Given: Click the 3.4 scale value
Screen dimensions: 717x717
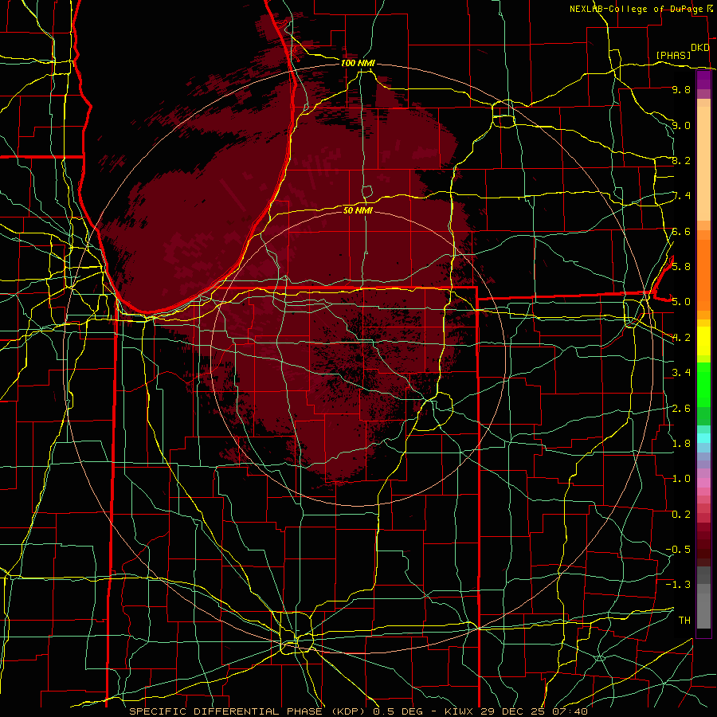Looking at the screenshot, I should [x=681, y=372].
